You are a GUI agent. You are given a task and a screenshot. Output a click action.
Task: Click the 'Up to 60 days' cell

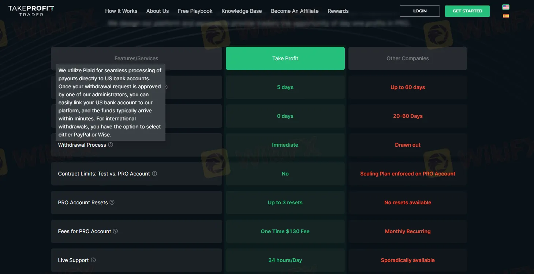tap(408, 87)
